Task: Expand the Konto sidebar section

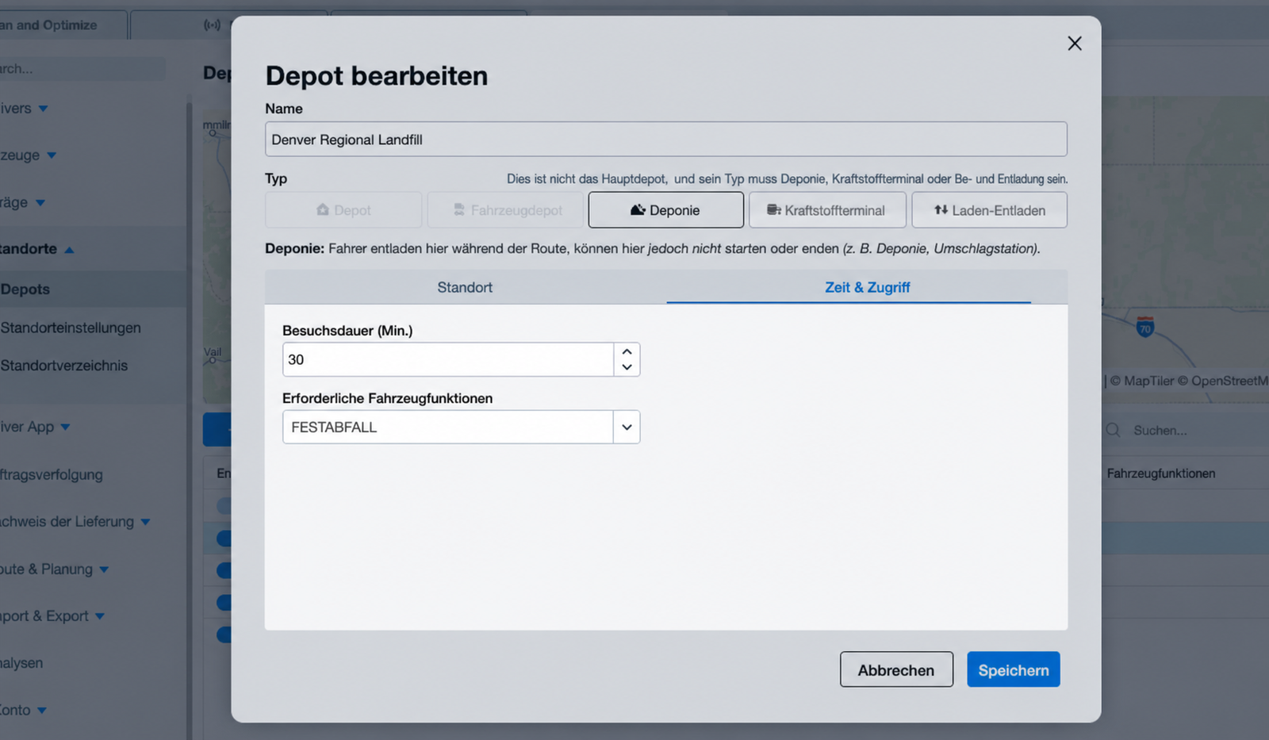Action: tap(41, 711)
